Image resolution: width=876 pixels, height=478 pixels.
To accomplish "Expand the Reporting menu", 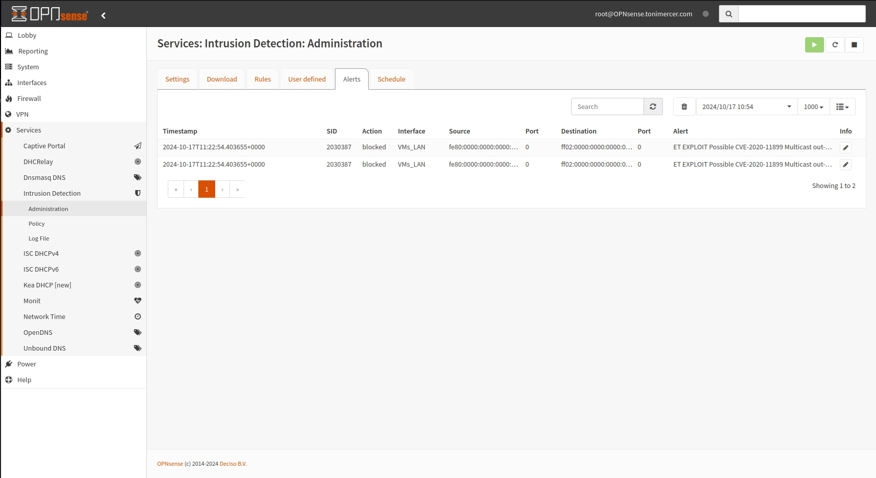I will 73,51.
